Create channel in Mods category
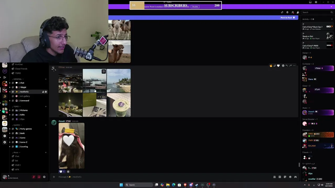This screenshot has width=335, height=188. pos(46,152)
